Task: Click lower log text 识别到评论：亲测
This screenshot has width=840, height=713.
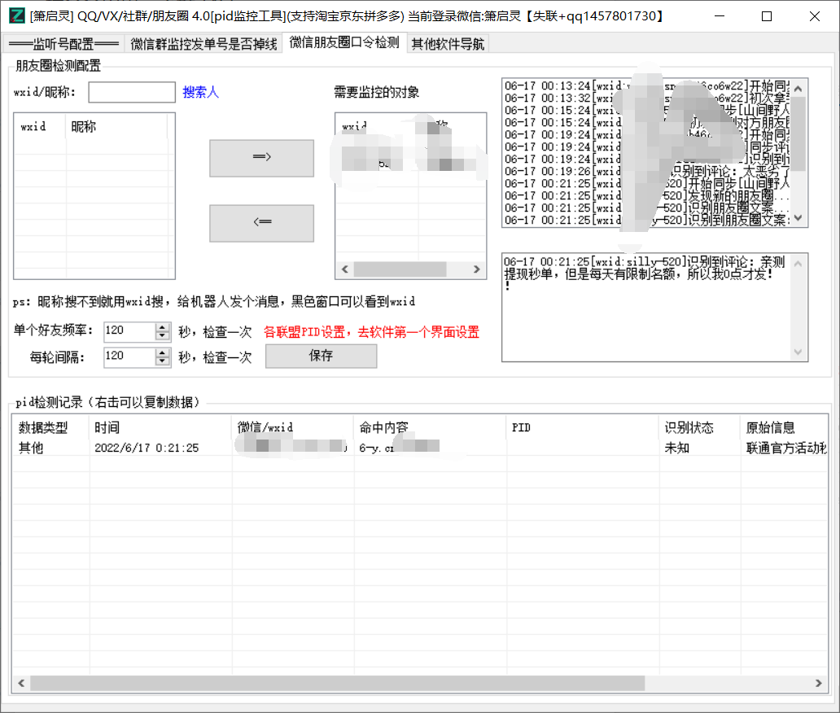Action: point(736,262)
